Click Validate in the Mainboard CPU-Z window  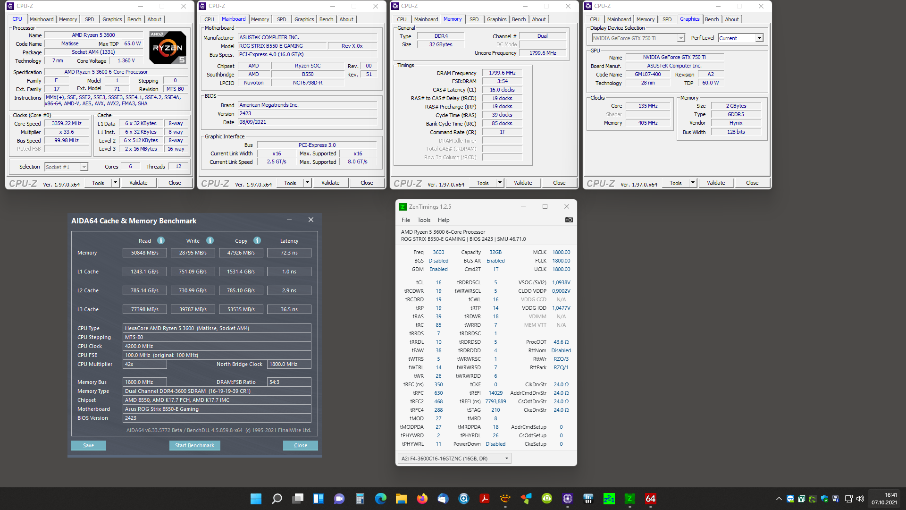pyautogui.click(x=330, y=183)
